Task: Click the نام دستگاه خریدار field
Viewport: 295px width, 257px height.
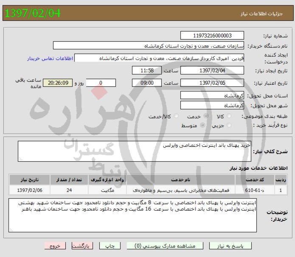Action: 149,46
